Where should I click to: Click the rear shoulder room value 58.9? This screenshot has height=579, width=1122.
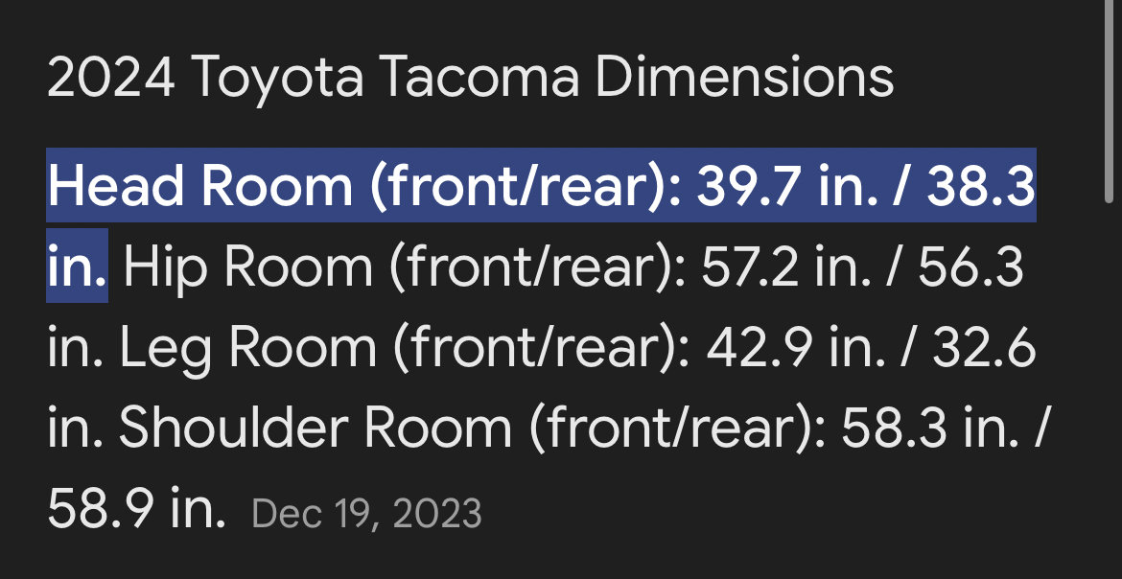coord(100,509)
